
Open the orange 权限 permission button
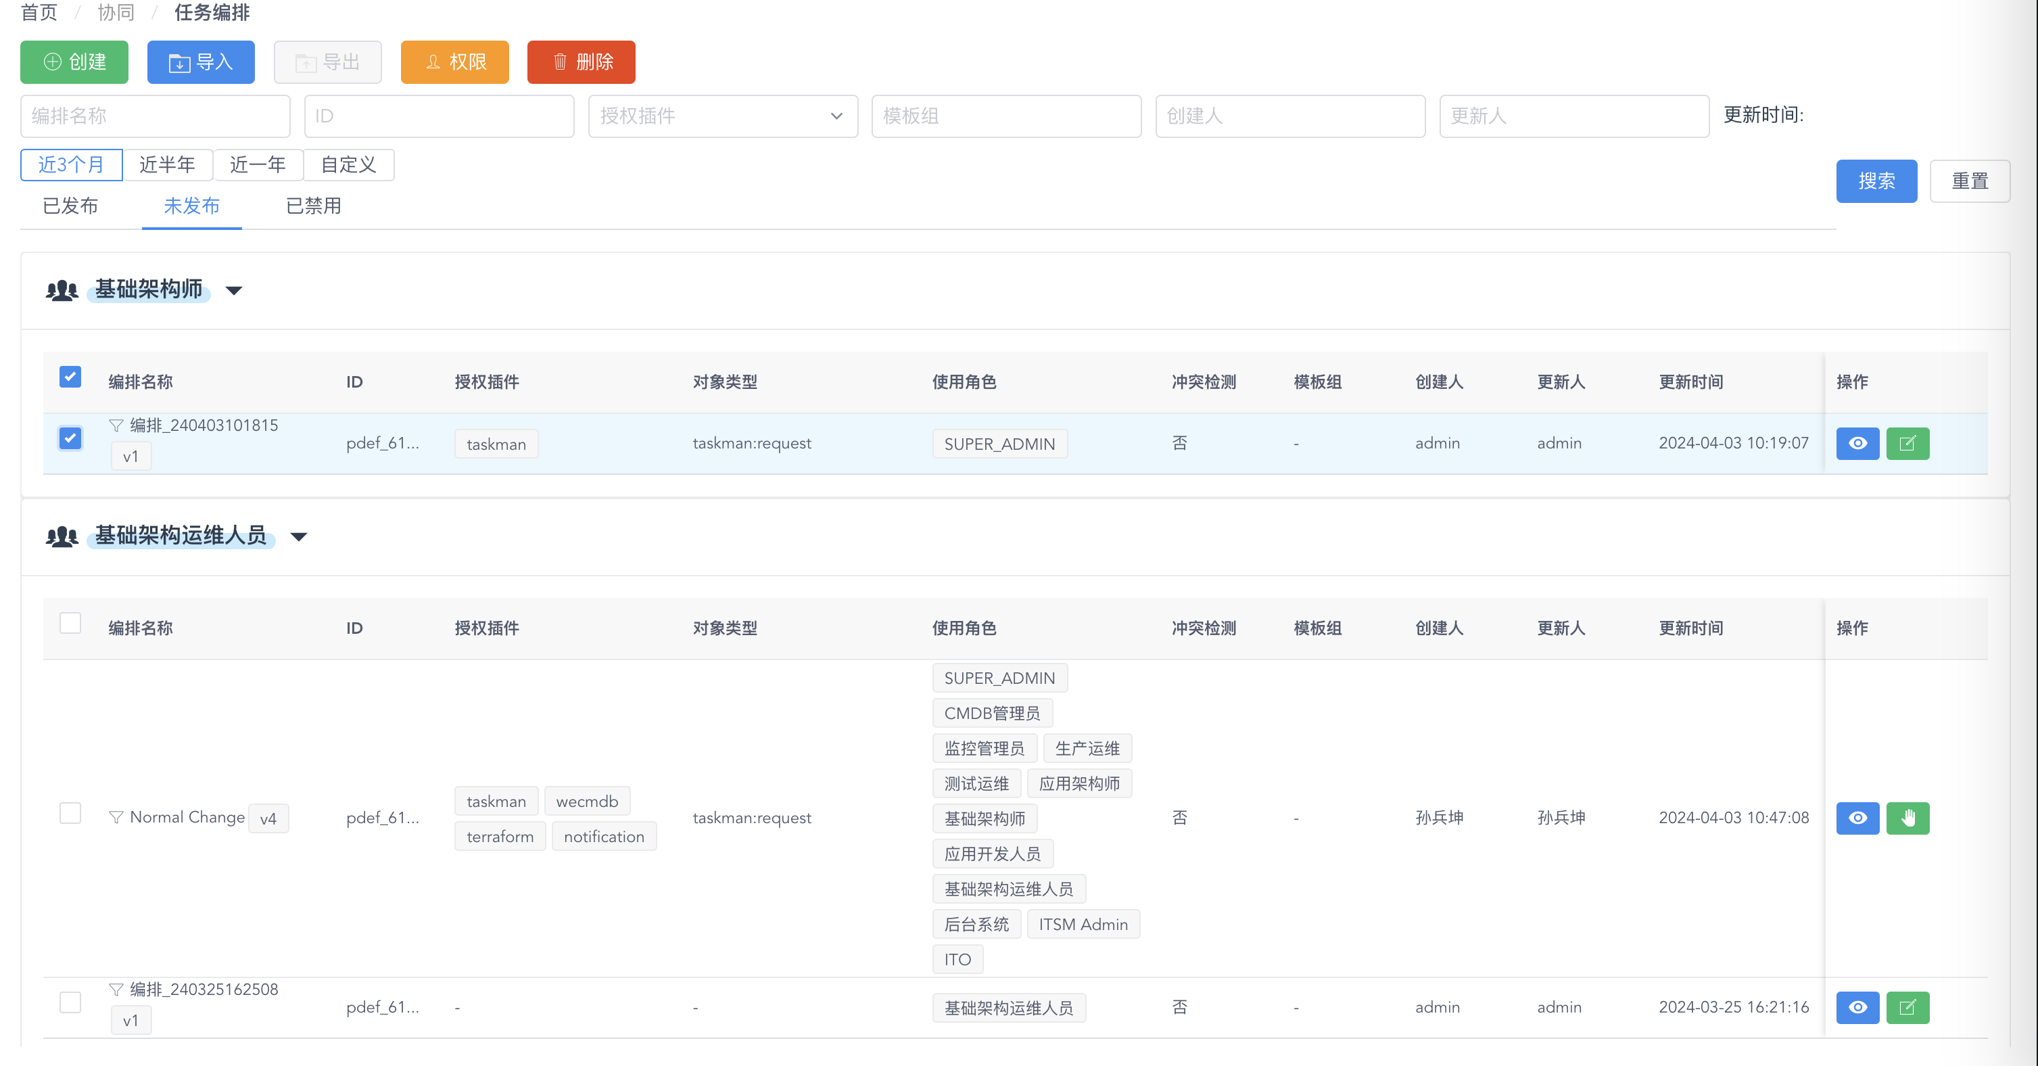(455, 62)
